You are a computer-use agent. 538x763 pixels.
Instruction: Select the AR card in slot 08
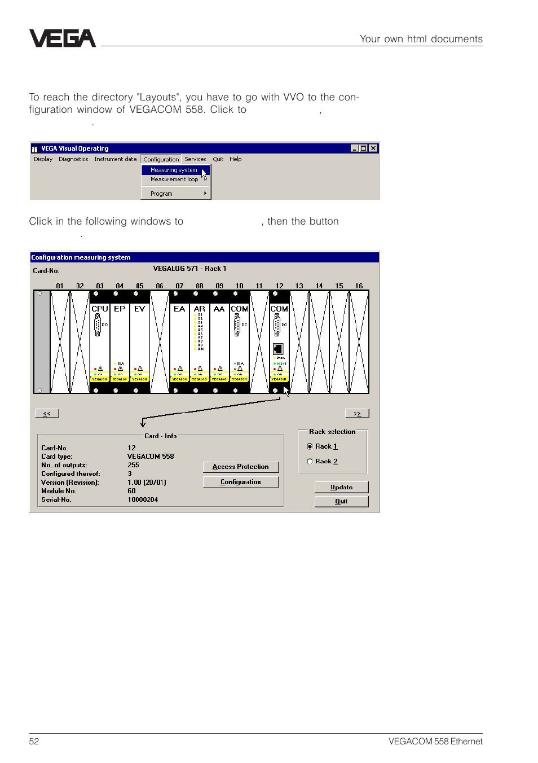point(199,342)
